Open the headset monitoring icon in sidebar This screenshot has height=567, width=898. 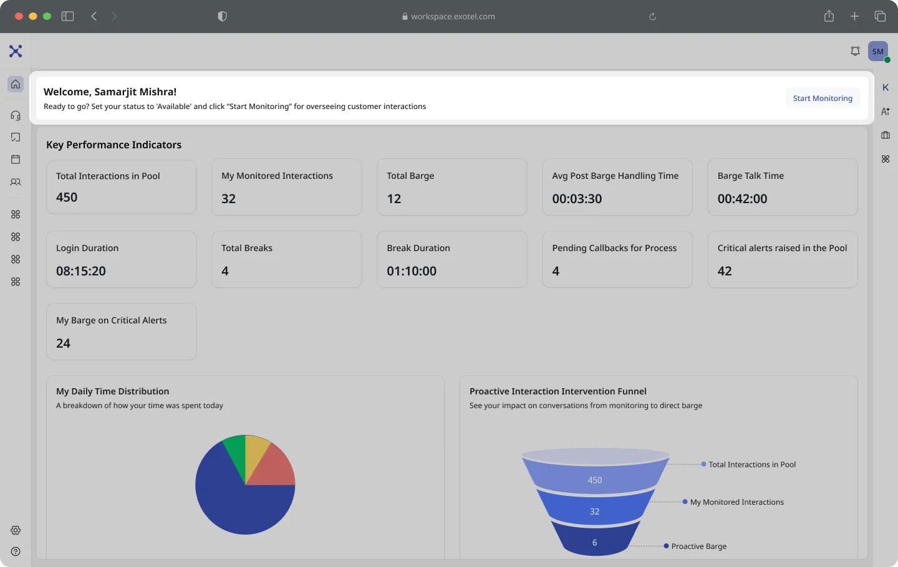[x=16, y=115]
